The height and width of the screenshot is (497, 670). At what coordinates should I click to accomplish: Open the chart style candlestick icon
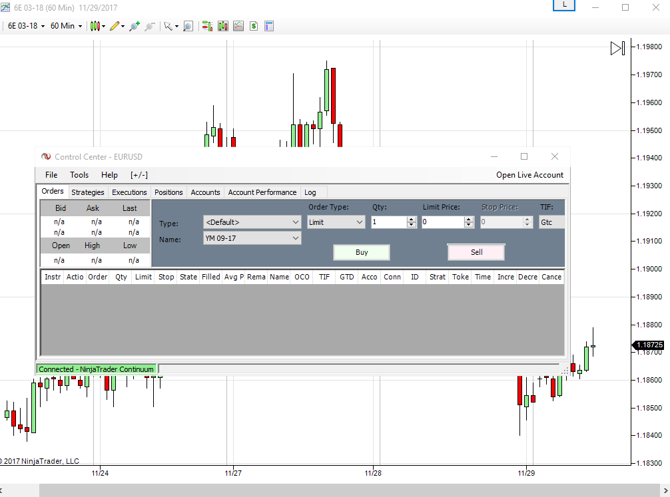[95, 26]
